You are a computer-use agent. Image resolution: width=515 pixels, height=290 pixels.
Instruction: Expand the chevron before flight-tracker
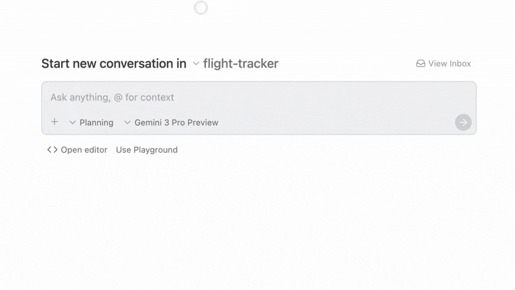[196, 64]
